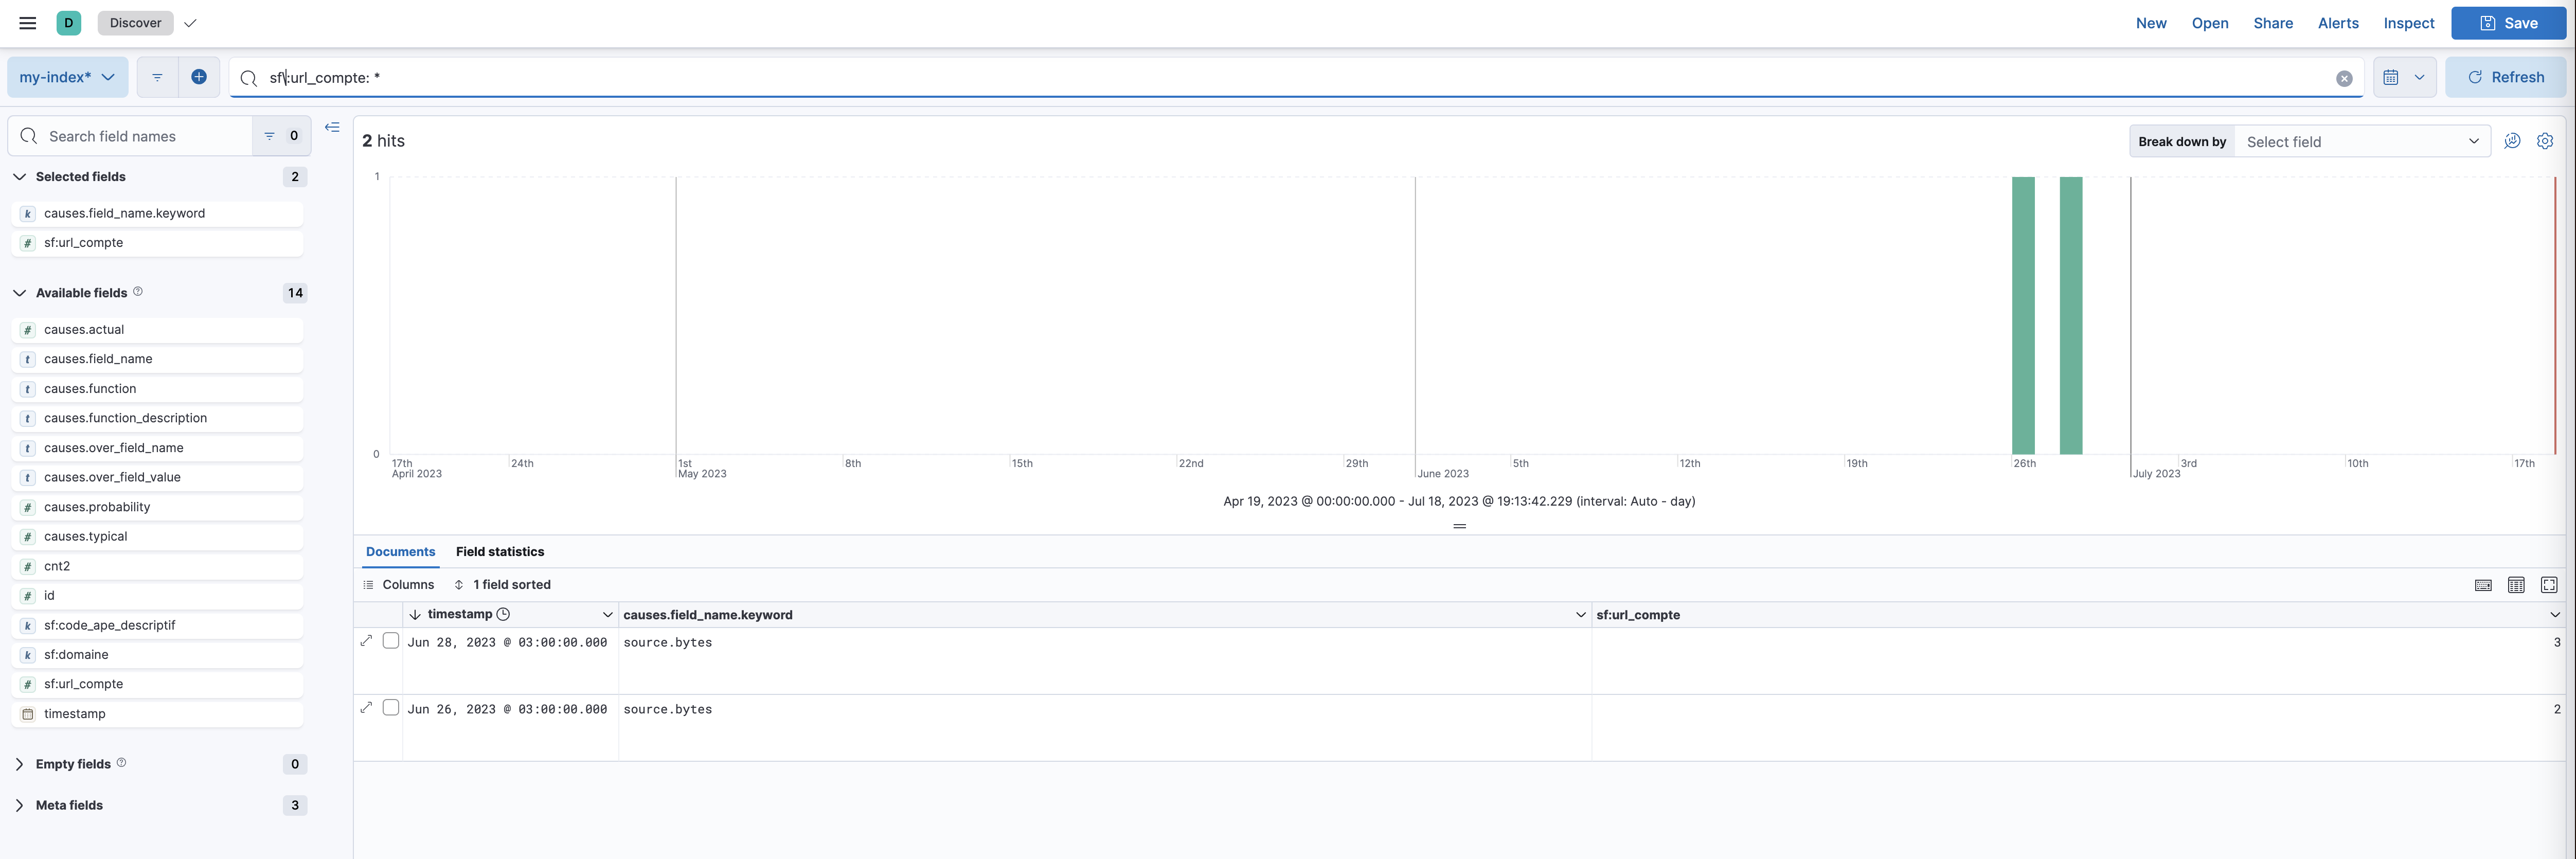Open the main navigation hamburger menu
The height and width of the screenshot is (859, 2576).
coord(26,22)
